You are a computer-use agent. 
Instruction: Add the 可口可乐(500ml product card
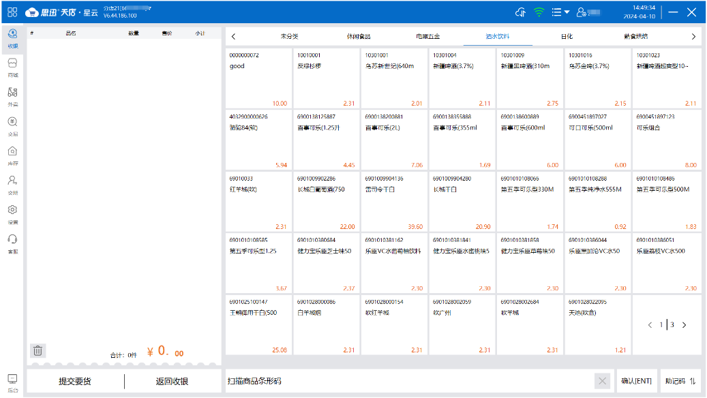(x=598, y=140)
